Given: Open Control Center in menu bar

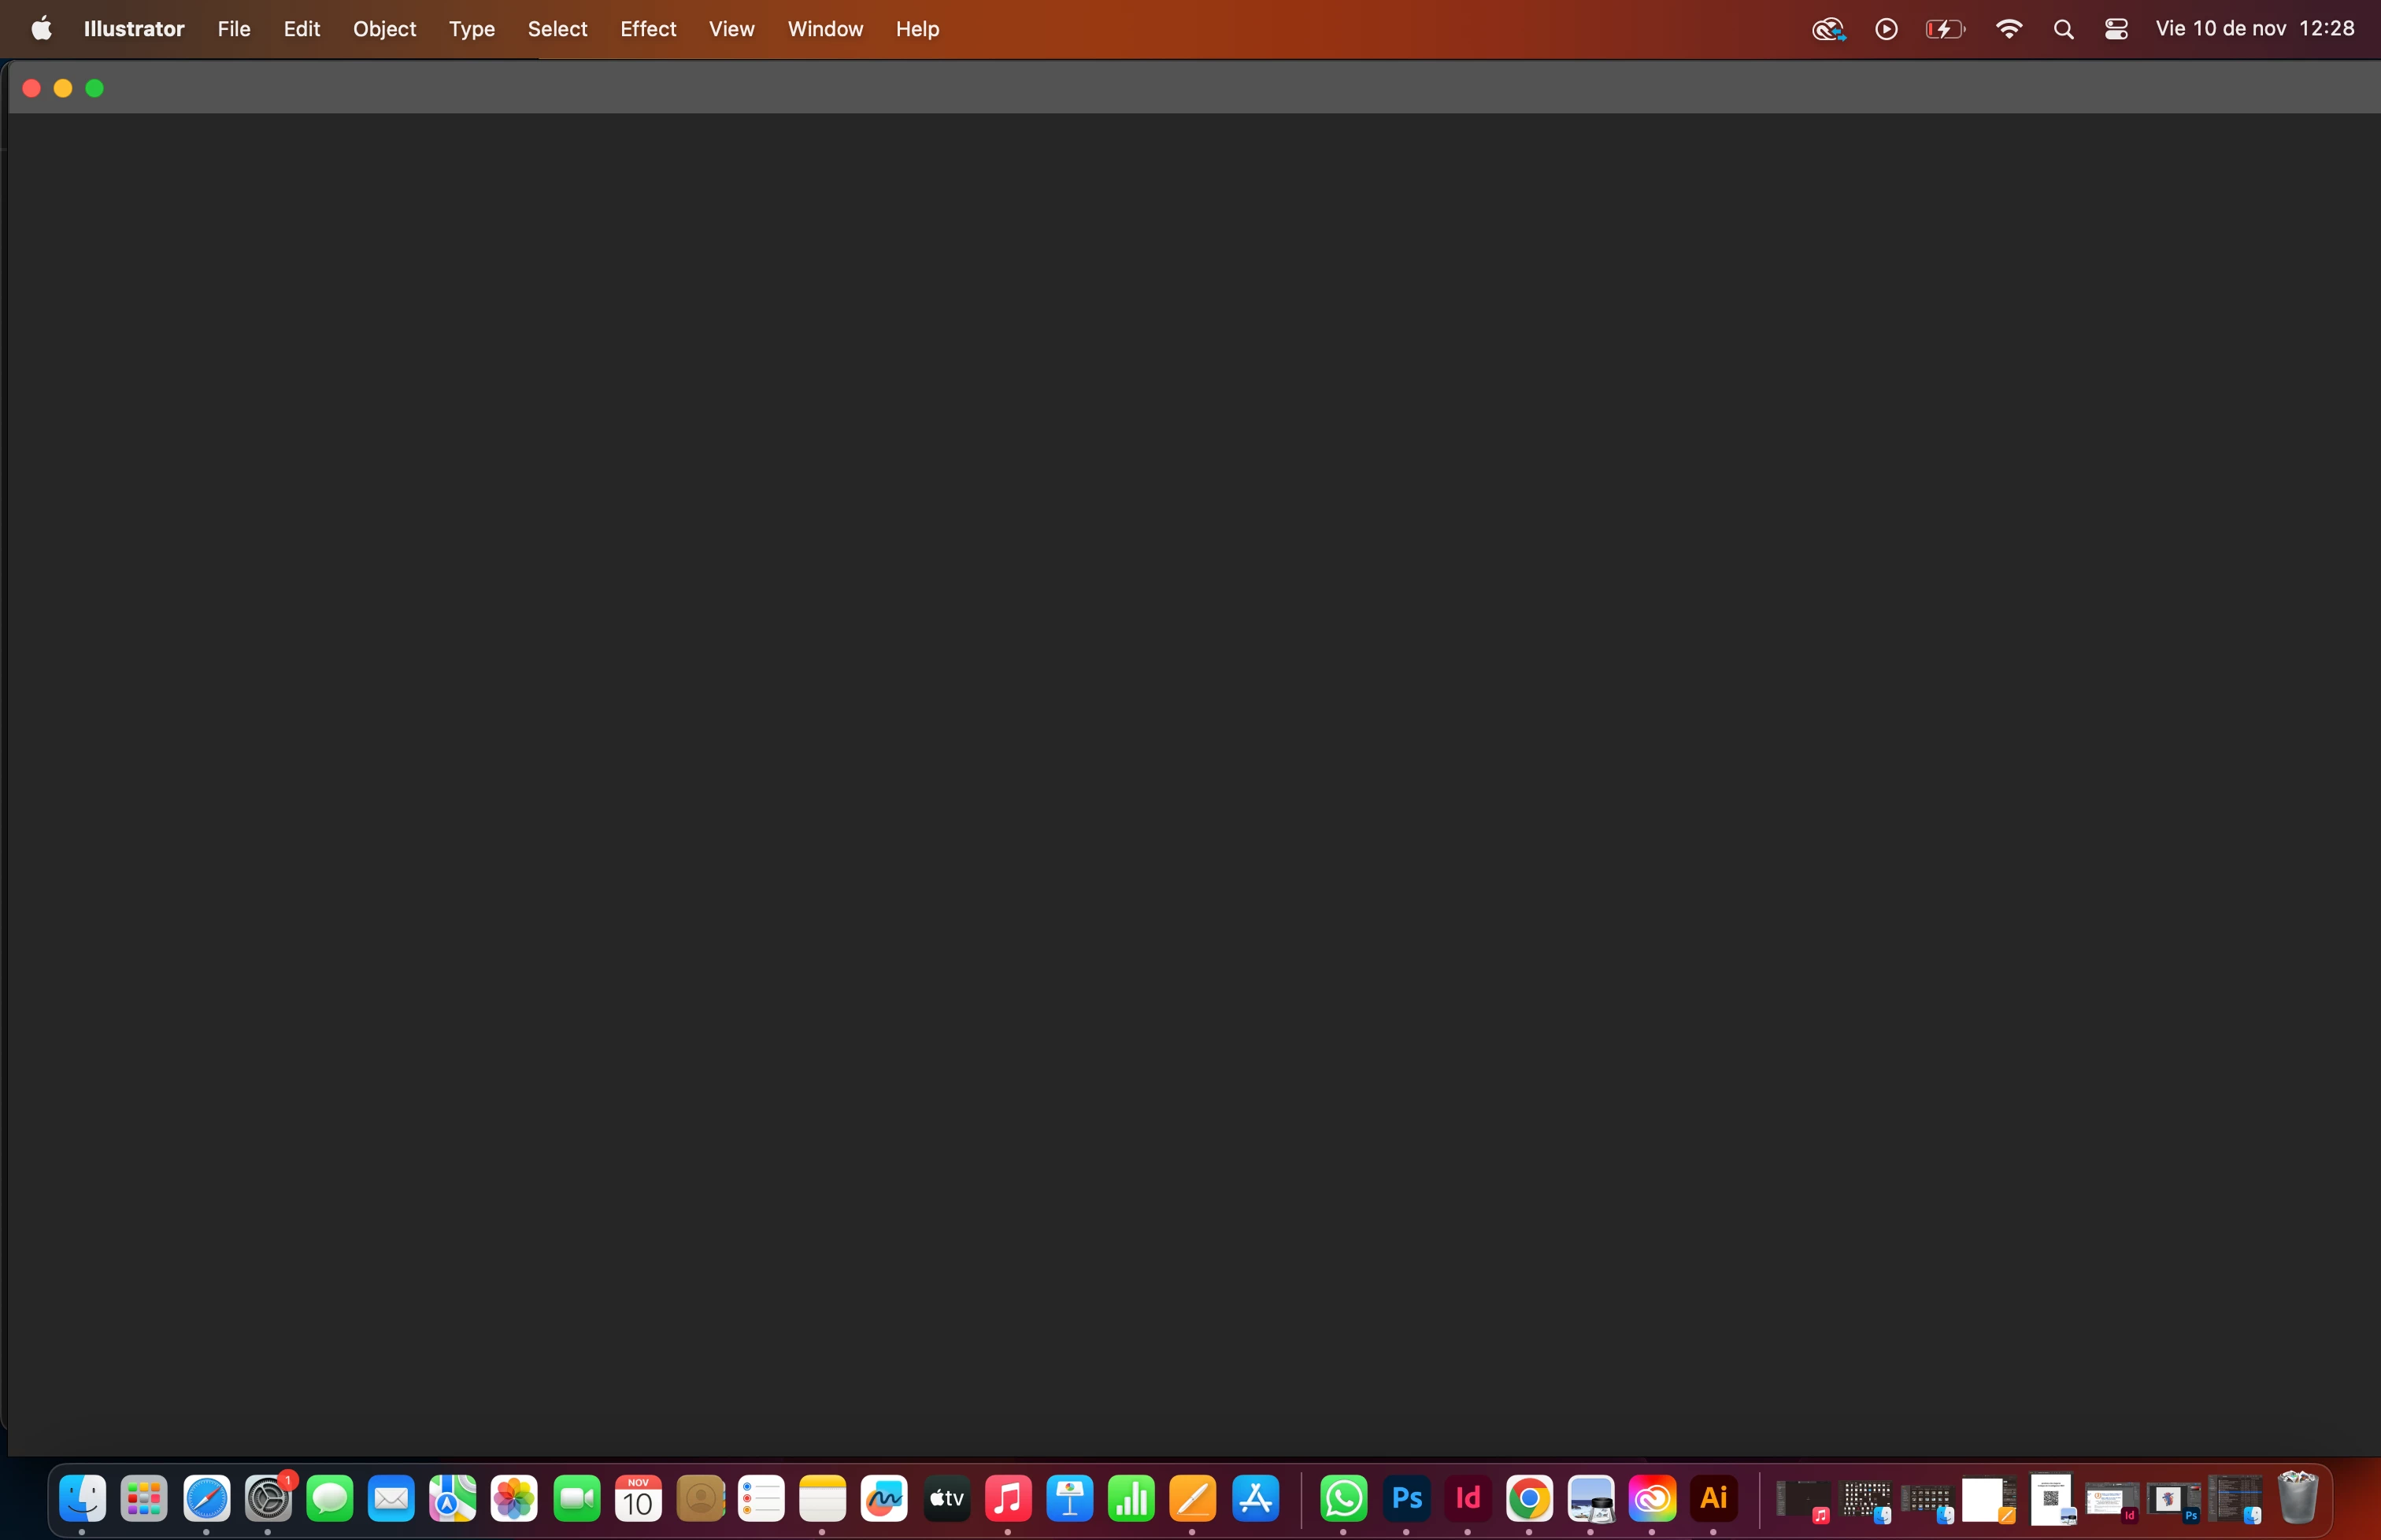Looking at the screenshot, I should tap(2115, 29).
